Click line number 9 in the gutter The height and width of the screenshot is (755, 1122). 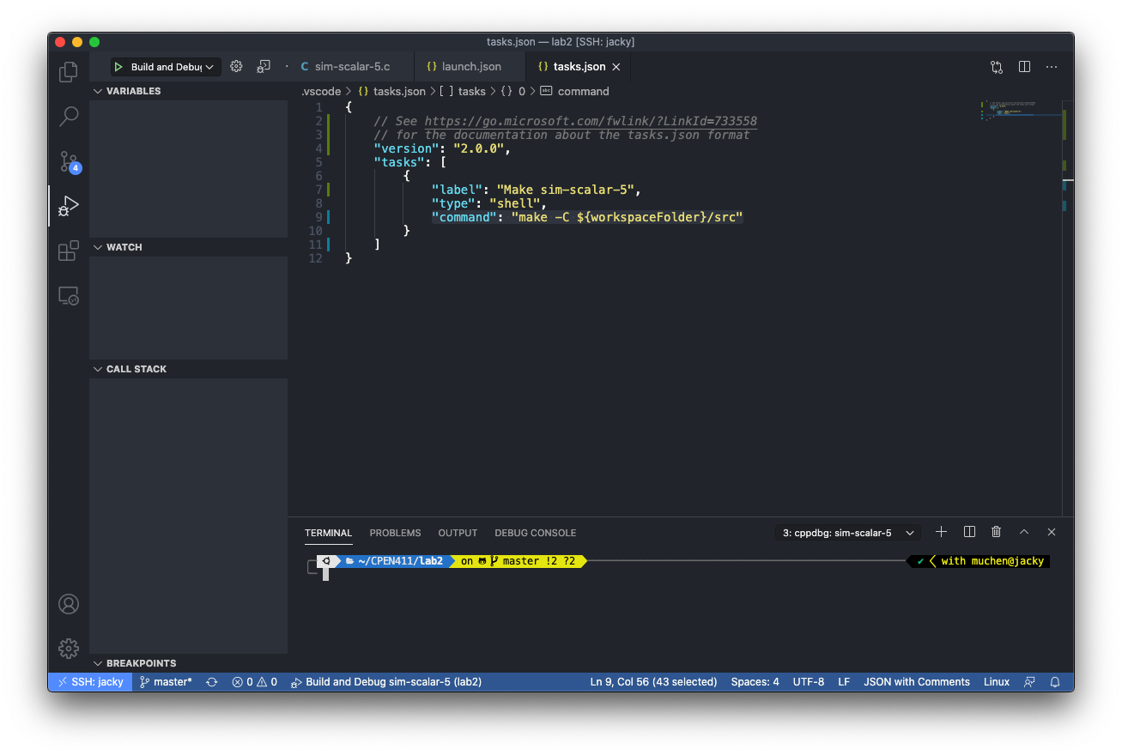coord(318,217)
